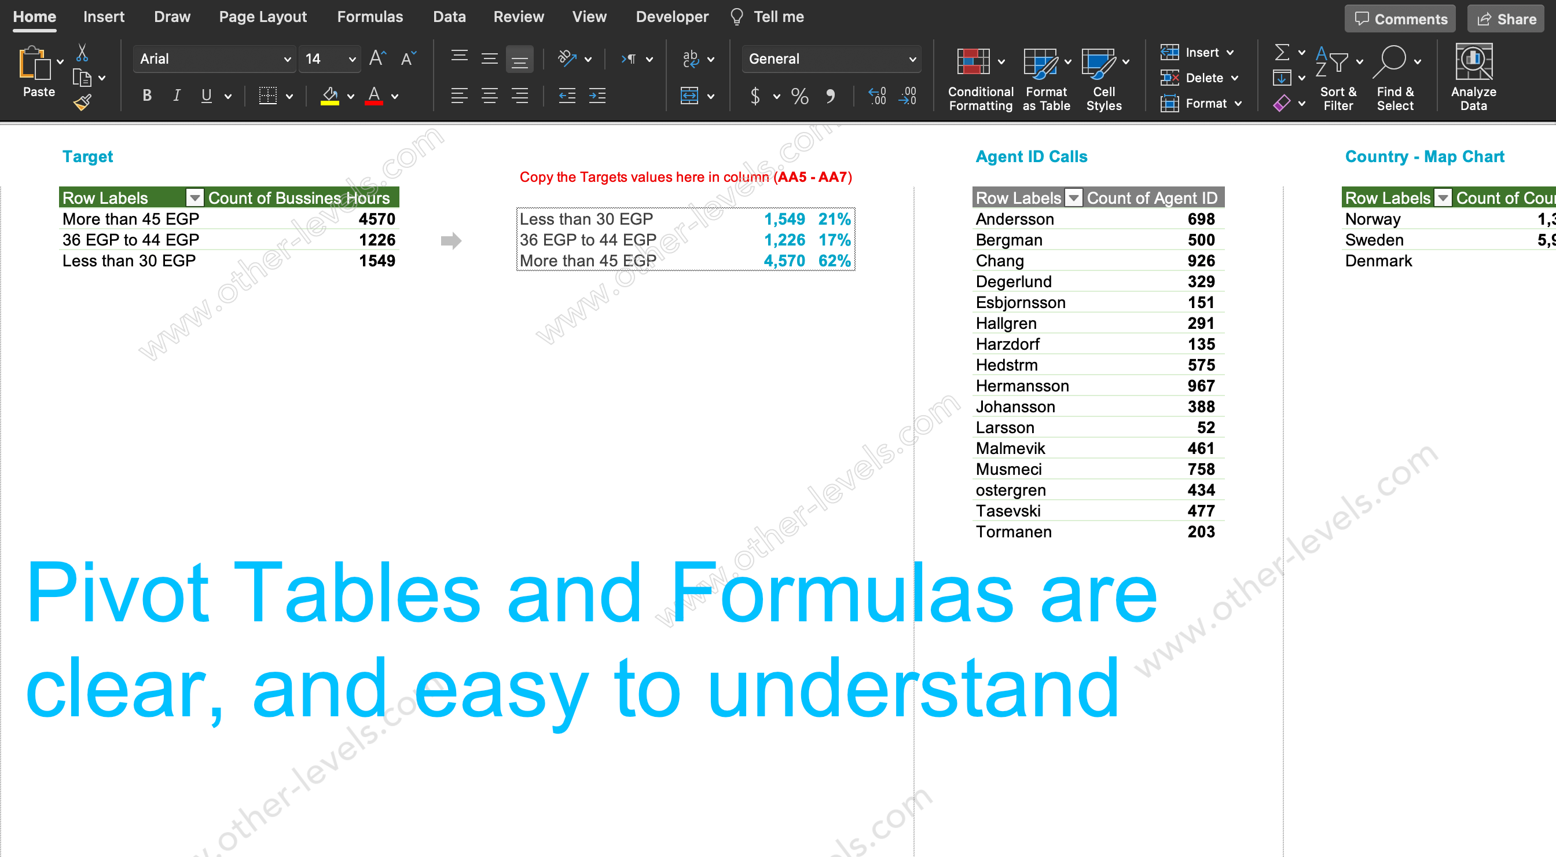Click the Increase Indent icon
Screen dimensions: 1556x857
coord(597,96)
